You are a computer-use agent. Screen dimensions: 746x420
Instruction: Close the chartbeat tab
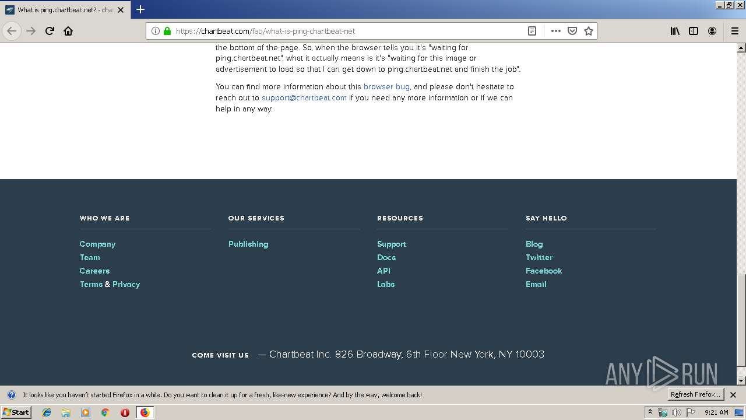click(x=121, y=10)
